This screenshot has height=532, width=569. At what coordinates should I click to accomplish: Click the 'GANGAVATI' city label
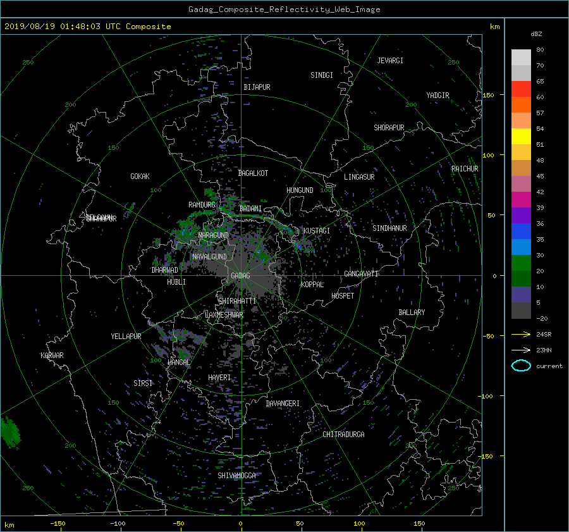tap(361, 274)
